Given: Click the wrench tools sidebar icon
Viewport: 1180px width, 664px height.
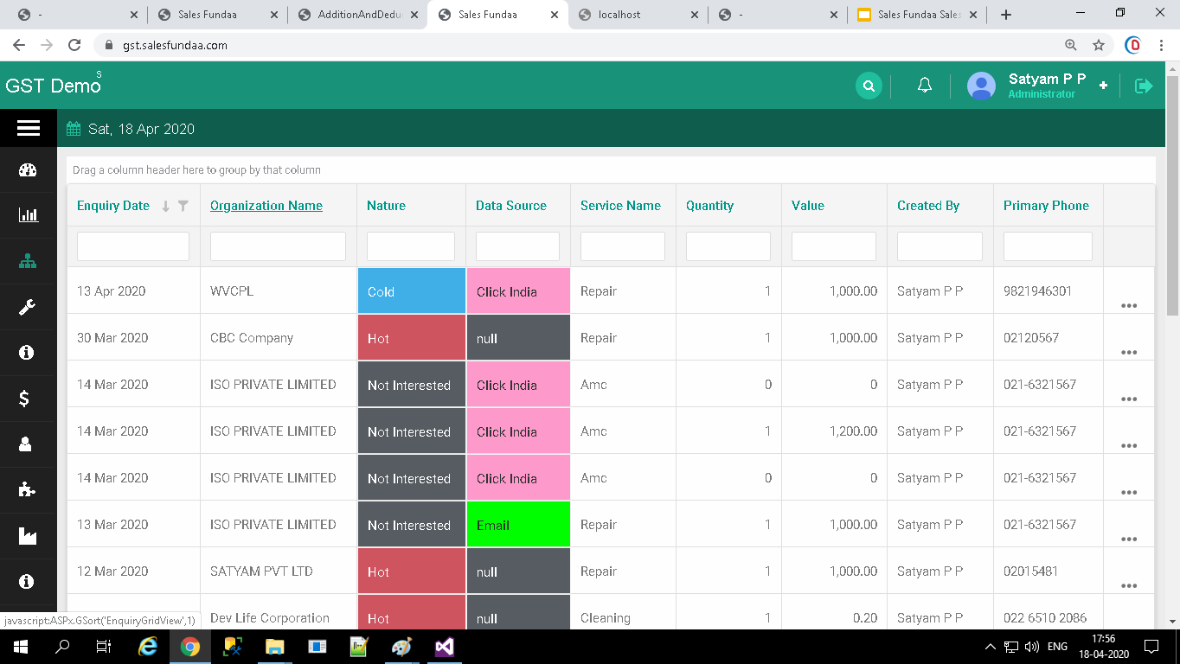Looking at the screenshot, I should 28,307.
